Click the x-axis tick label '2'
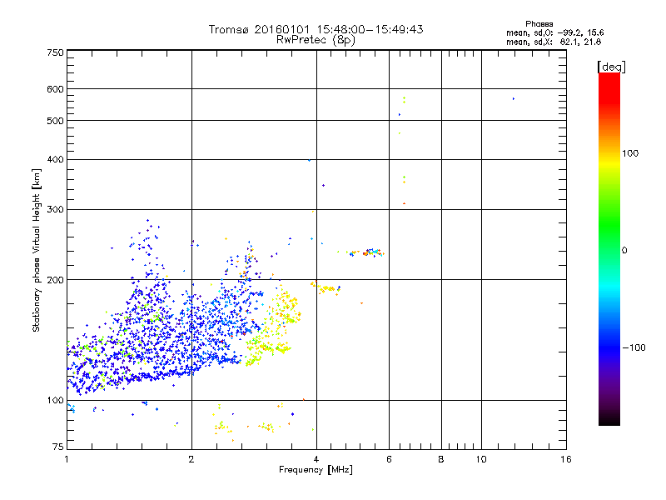Viewport: 666px width, 500px height. coord(191,459)
